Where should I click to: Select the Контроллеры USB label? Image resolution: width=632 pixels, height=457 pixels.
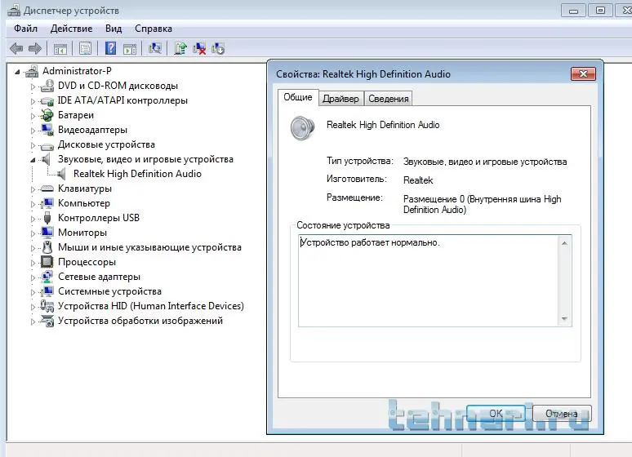pyautogui.click(x=99, y=218)
